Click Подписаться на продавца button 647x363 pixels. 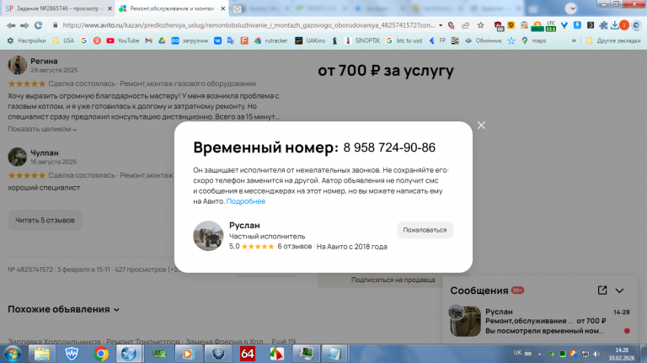tap(393, 280)
